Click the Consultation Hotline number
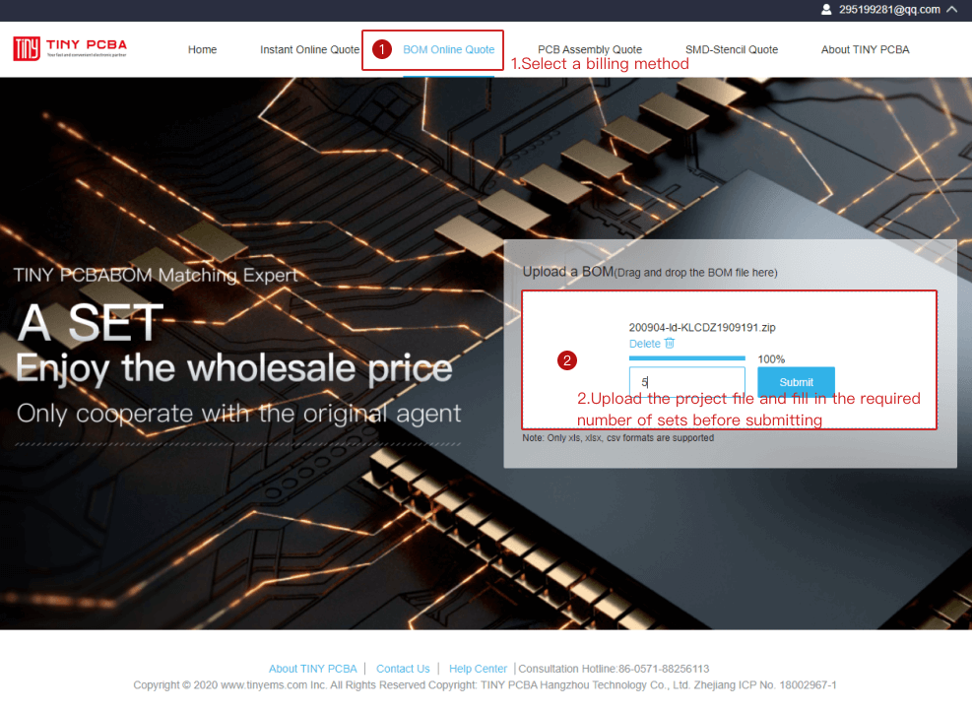Image resolution: width=972 pixels, height=711 pixels. pyautogui.click(x=664, y=669)
